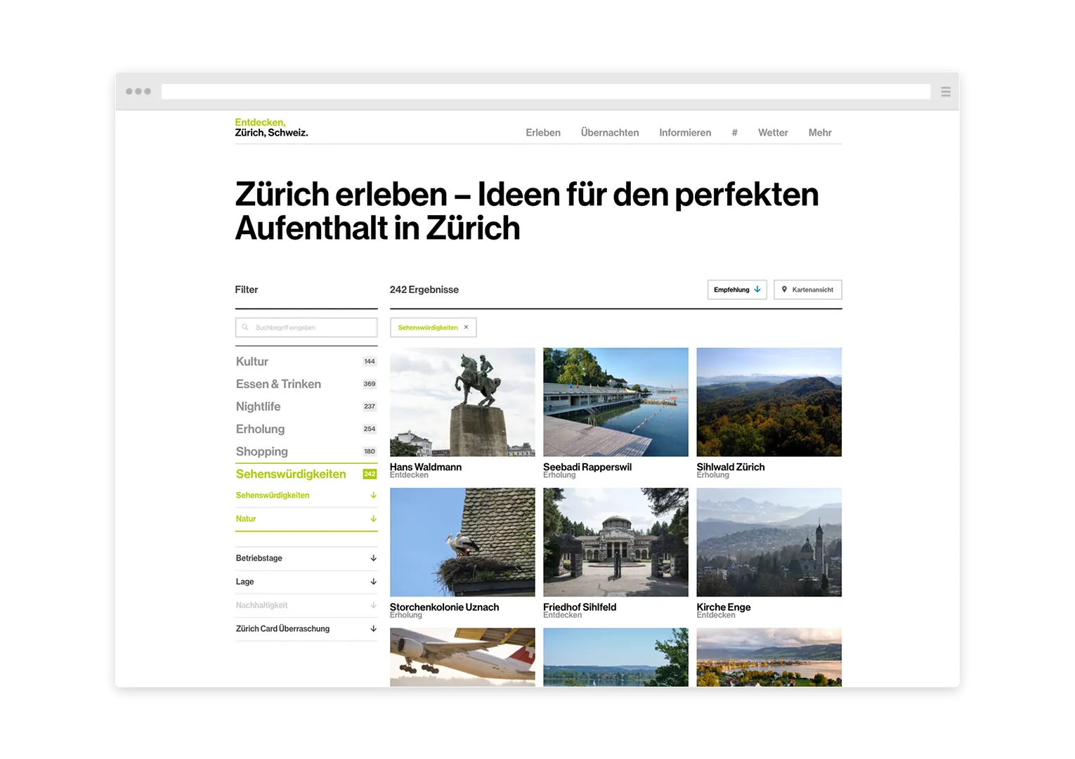Remove the Sehenswürdigkeiten filter tag with X
Image resolution: width=1075 pixels, height=759 pixels.
pyautogui.click(x=466, y=327)
